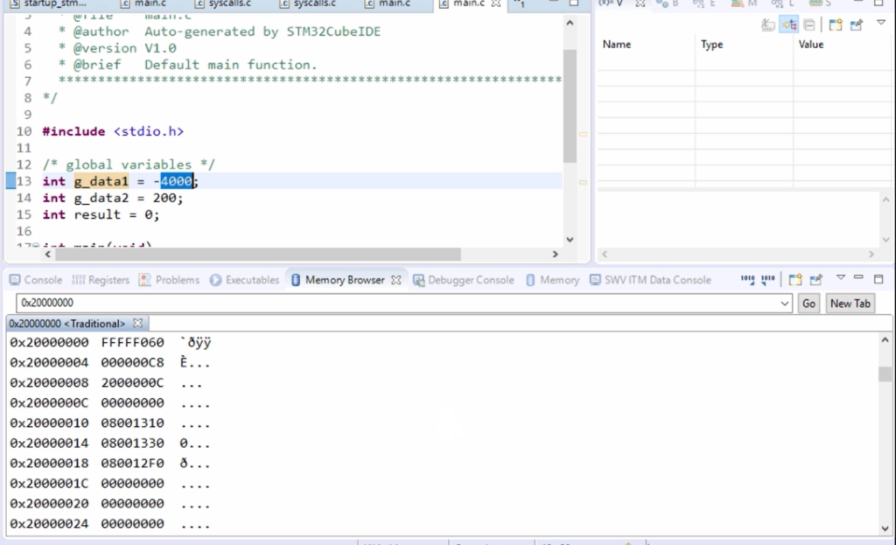
Task: Click memory value FFFFF060
Action: tap(133, 342)
